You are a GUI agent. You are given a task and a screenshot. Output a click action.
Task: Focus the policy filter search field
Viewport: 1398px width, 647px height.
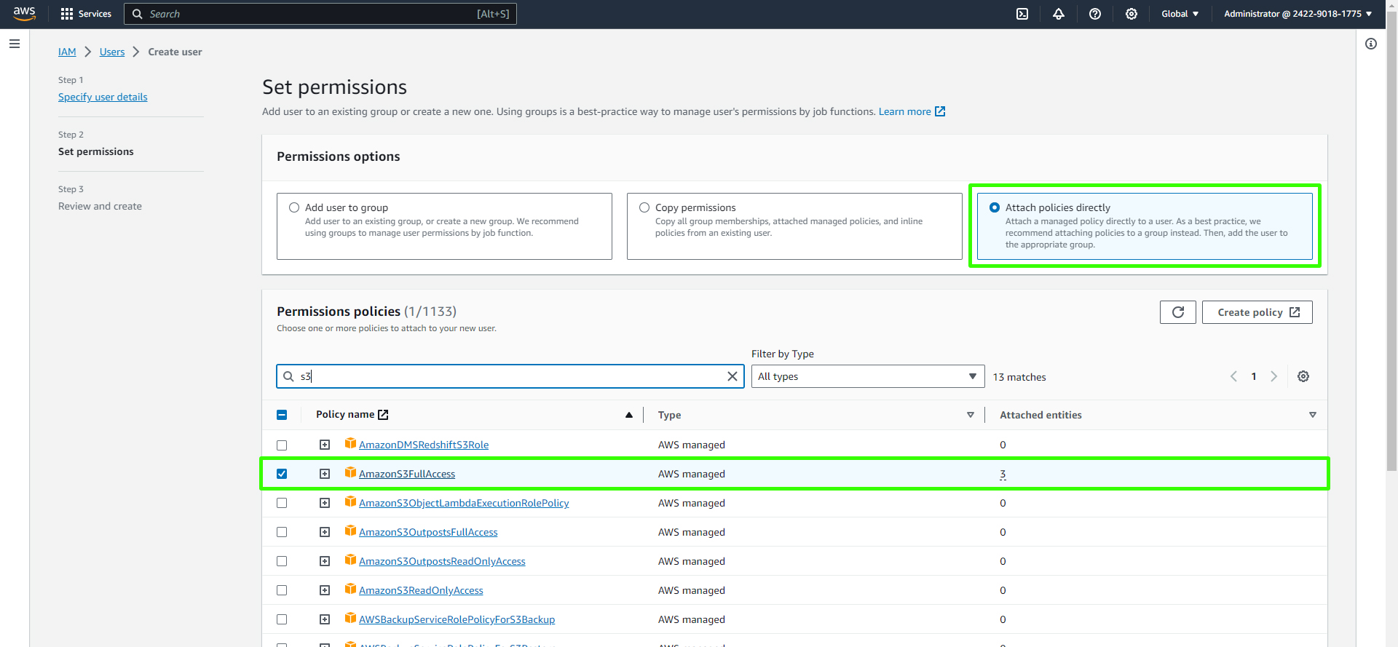510,376
